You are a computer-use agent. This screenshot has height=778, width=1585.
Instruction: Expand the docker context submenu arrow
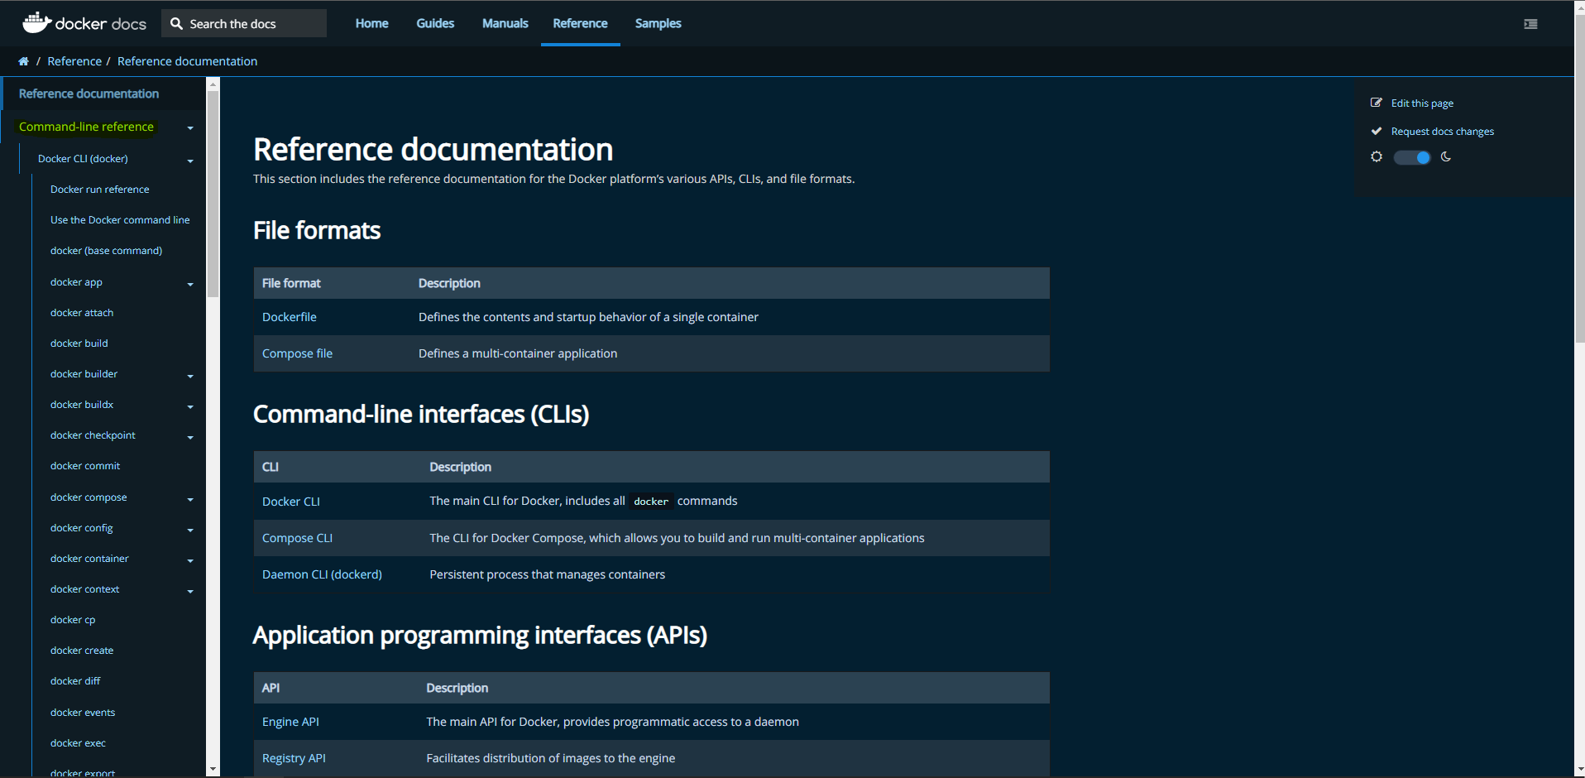190,591
